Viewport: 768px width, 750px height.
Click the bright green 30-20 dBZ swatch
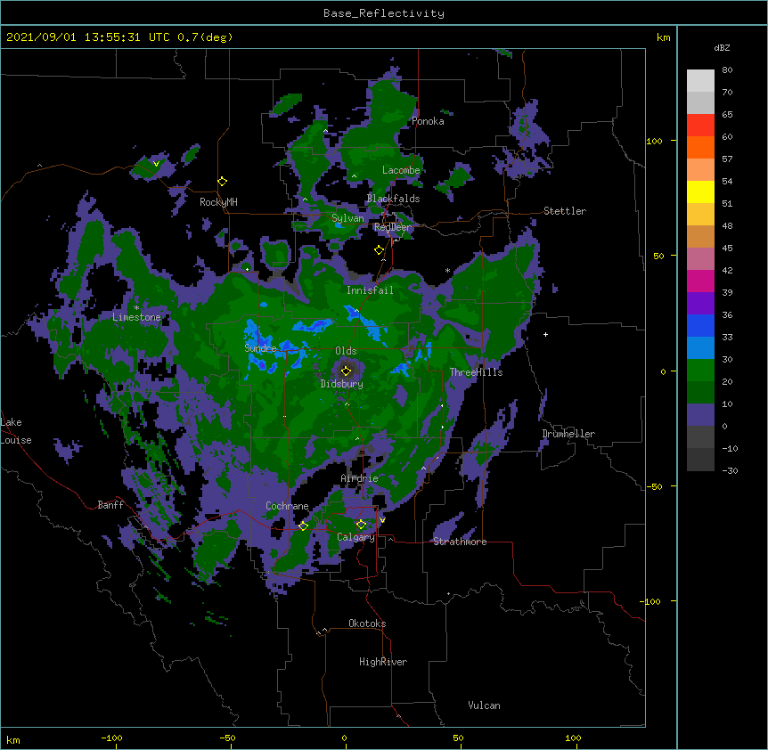click(700, 371)
